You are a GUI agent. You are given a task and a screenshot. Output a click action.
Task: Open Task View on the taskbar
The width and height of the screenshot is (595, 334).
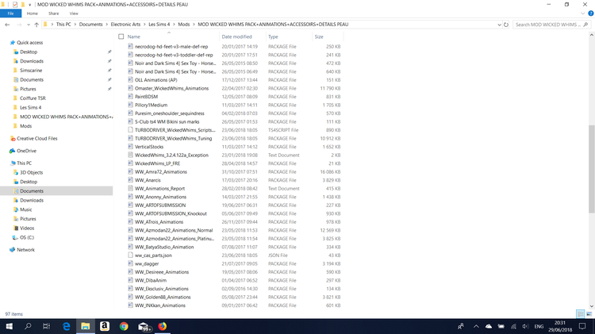tap(46, 326)
